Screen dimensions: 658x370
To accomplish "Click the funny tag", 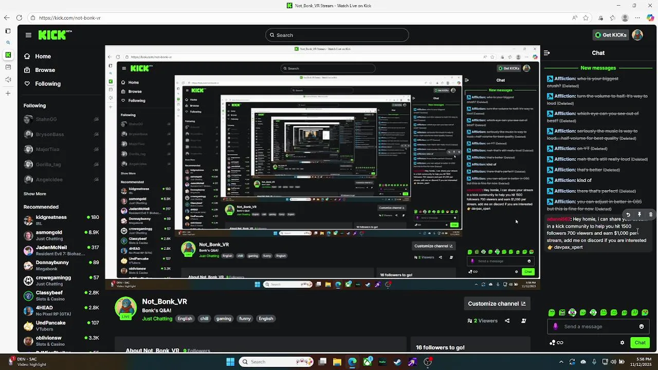I will coord(245,319).
